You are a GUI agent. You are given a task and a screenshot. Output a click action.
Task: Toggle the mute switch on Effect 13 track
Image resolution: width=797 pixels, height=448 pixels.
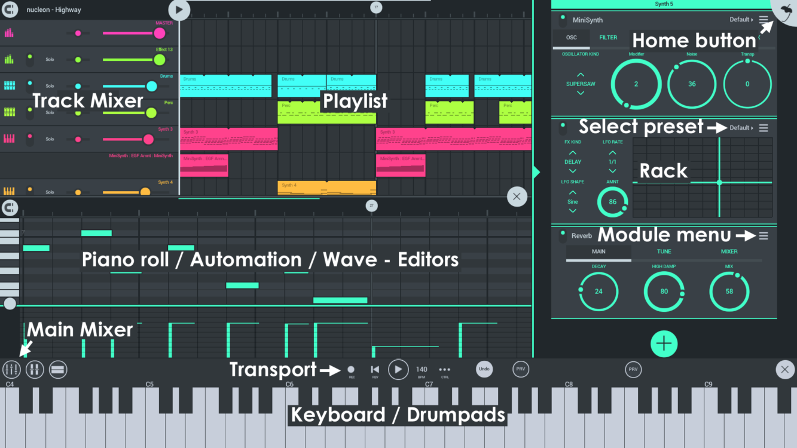(29, 58)
